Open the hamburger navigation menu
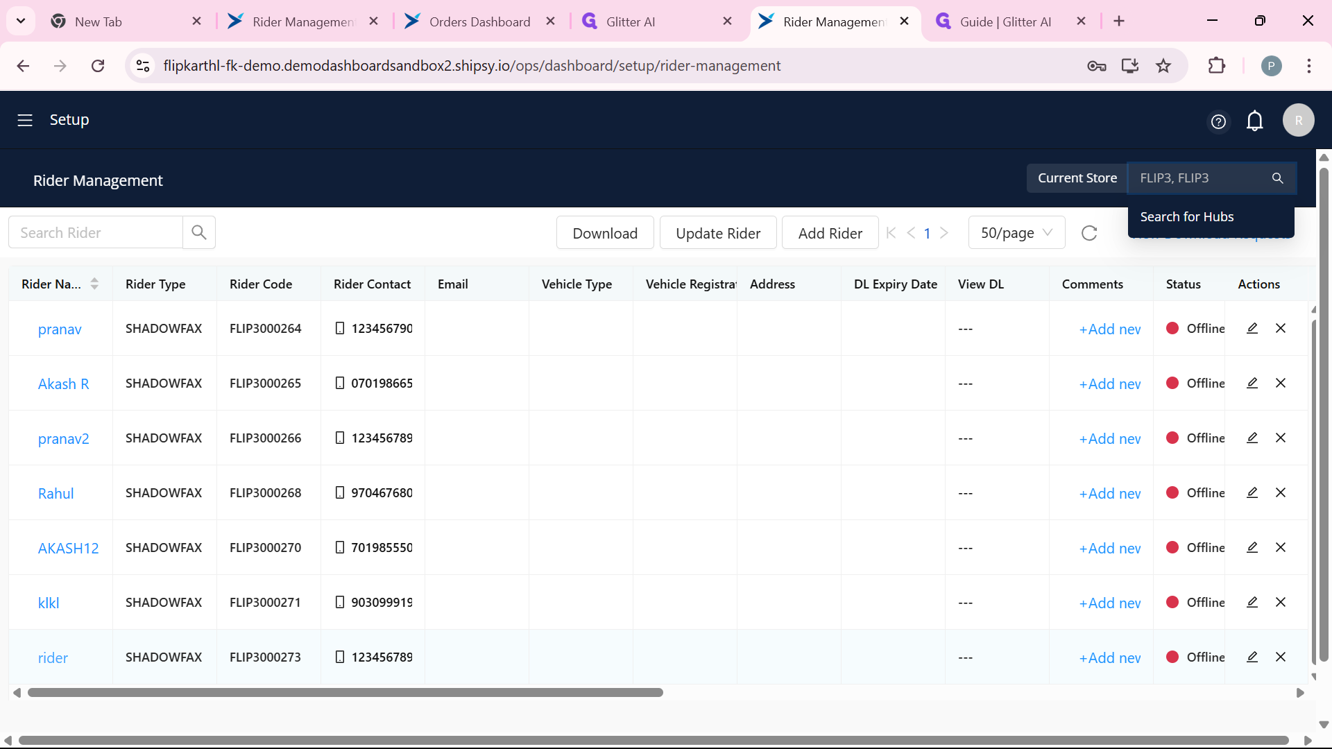The height and width of the screenshot is (749, 1332). coord(25,120)
